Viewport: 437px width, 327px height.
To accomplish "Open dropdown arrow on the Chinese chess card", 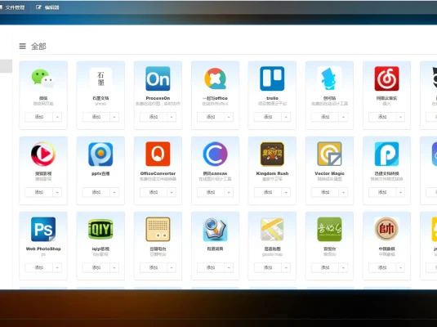I will [400, 267].
